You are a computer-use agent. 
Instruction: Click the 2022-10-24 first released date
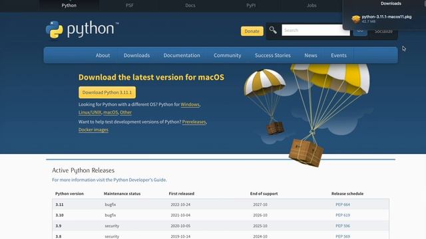click(x=180, y=204)
